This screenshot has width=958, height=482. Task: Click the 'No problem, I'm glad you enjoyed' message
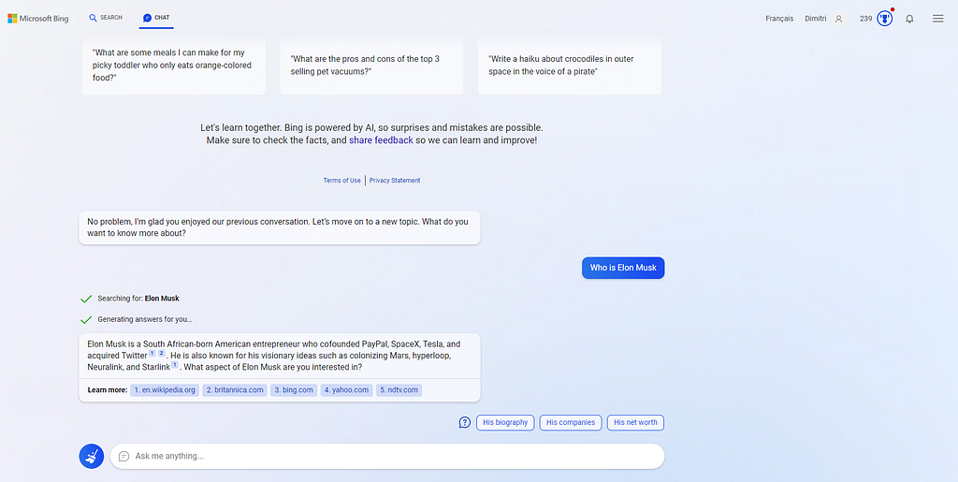279,227
